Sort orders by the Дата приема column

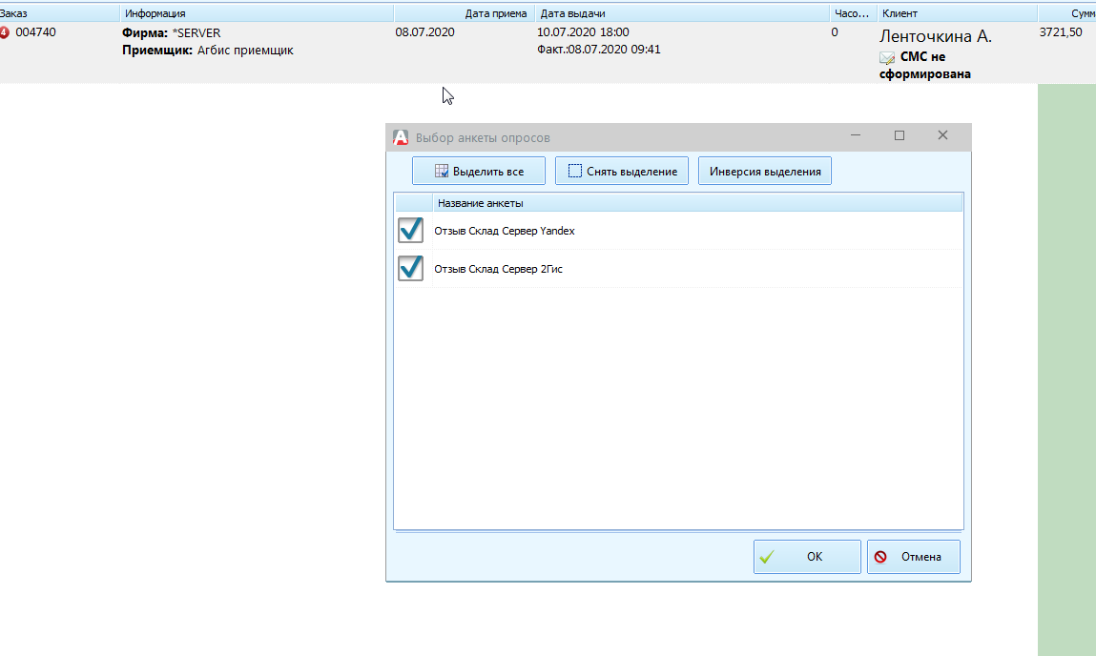(x=495, y=13)
